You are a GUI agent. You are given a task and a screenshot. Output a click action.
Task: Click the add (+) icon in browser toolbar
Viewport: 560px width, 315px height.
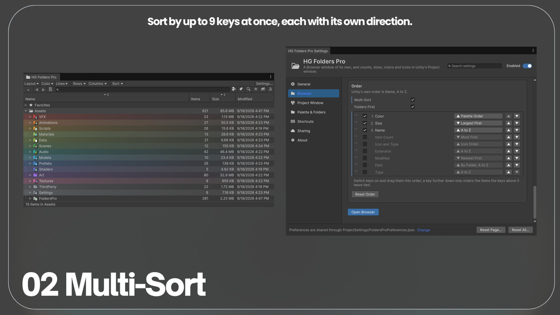(x=28, y=90)
